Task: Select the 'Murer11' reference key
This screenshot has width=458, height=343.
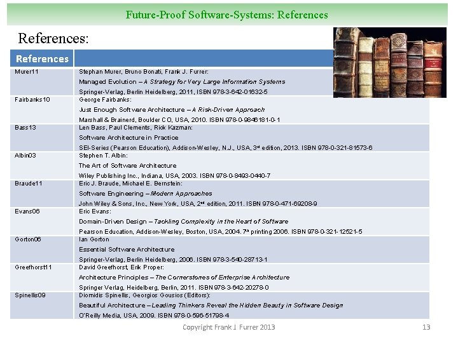Action: point(27,71)
